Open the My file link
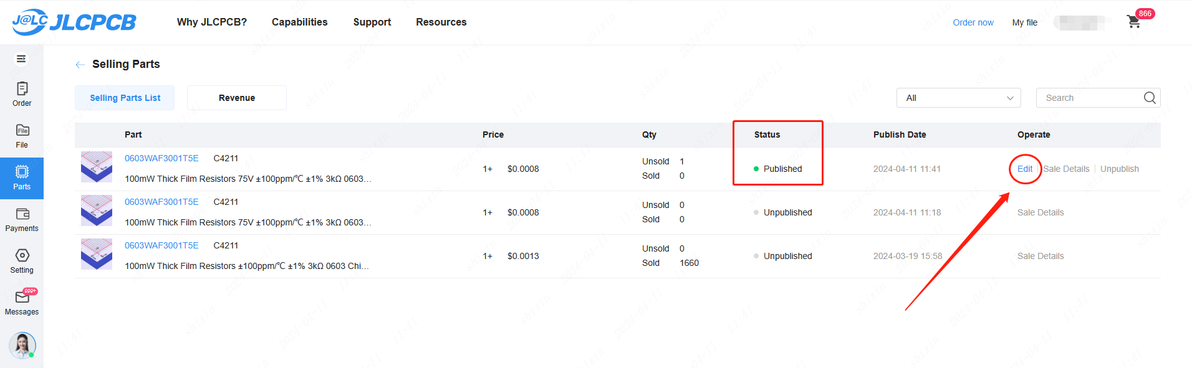Viewport: 1192px width, 368px height. tap(1025, 22)
